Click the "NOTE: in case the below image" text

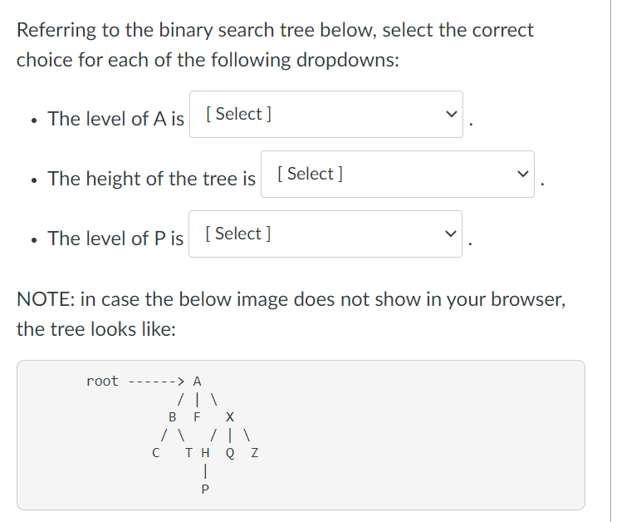click(x=291, y=299)
